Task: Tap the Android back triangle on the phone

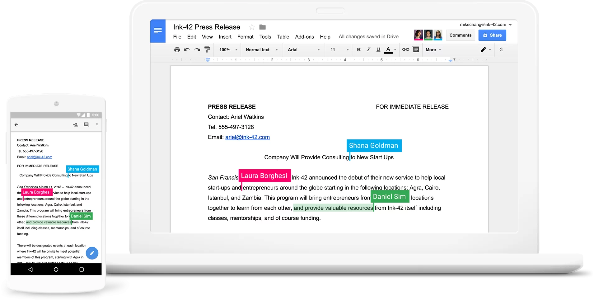Action: (30, 270)
